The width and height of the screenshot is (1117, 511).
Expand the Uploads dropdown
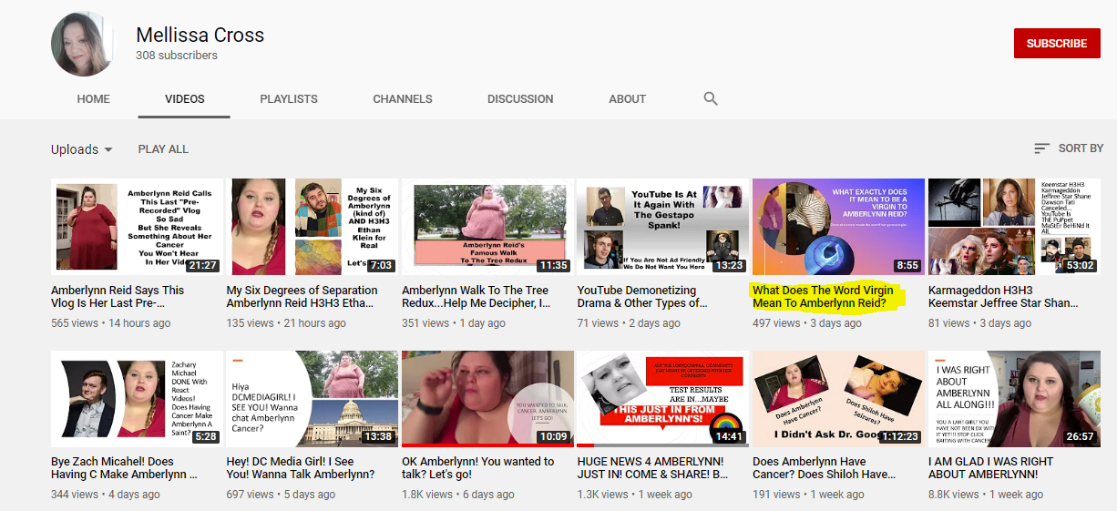pos(82,149)
